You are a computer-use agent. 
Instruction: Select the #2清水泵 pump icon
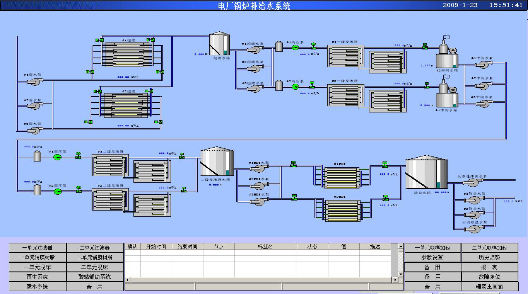coord(34,106)
